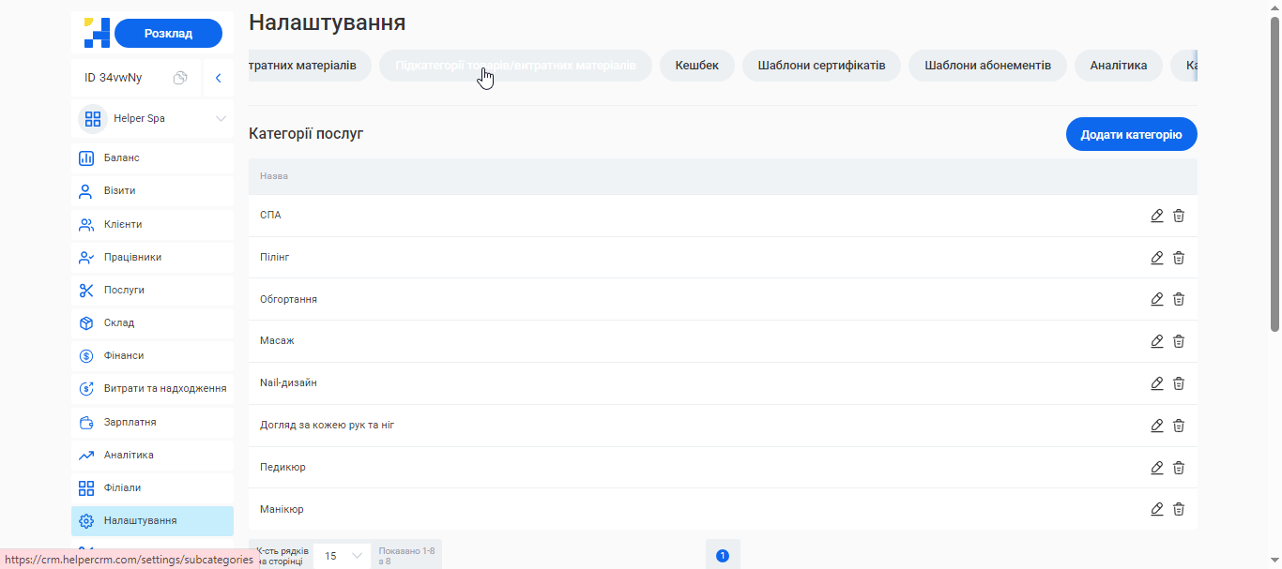Delete the Обгортання category
This screenshot has height=569, width=1282.
(x=1179, y=299)
